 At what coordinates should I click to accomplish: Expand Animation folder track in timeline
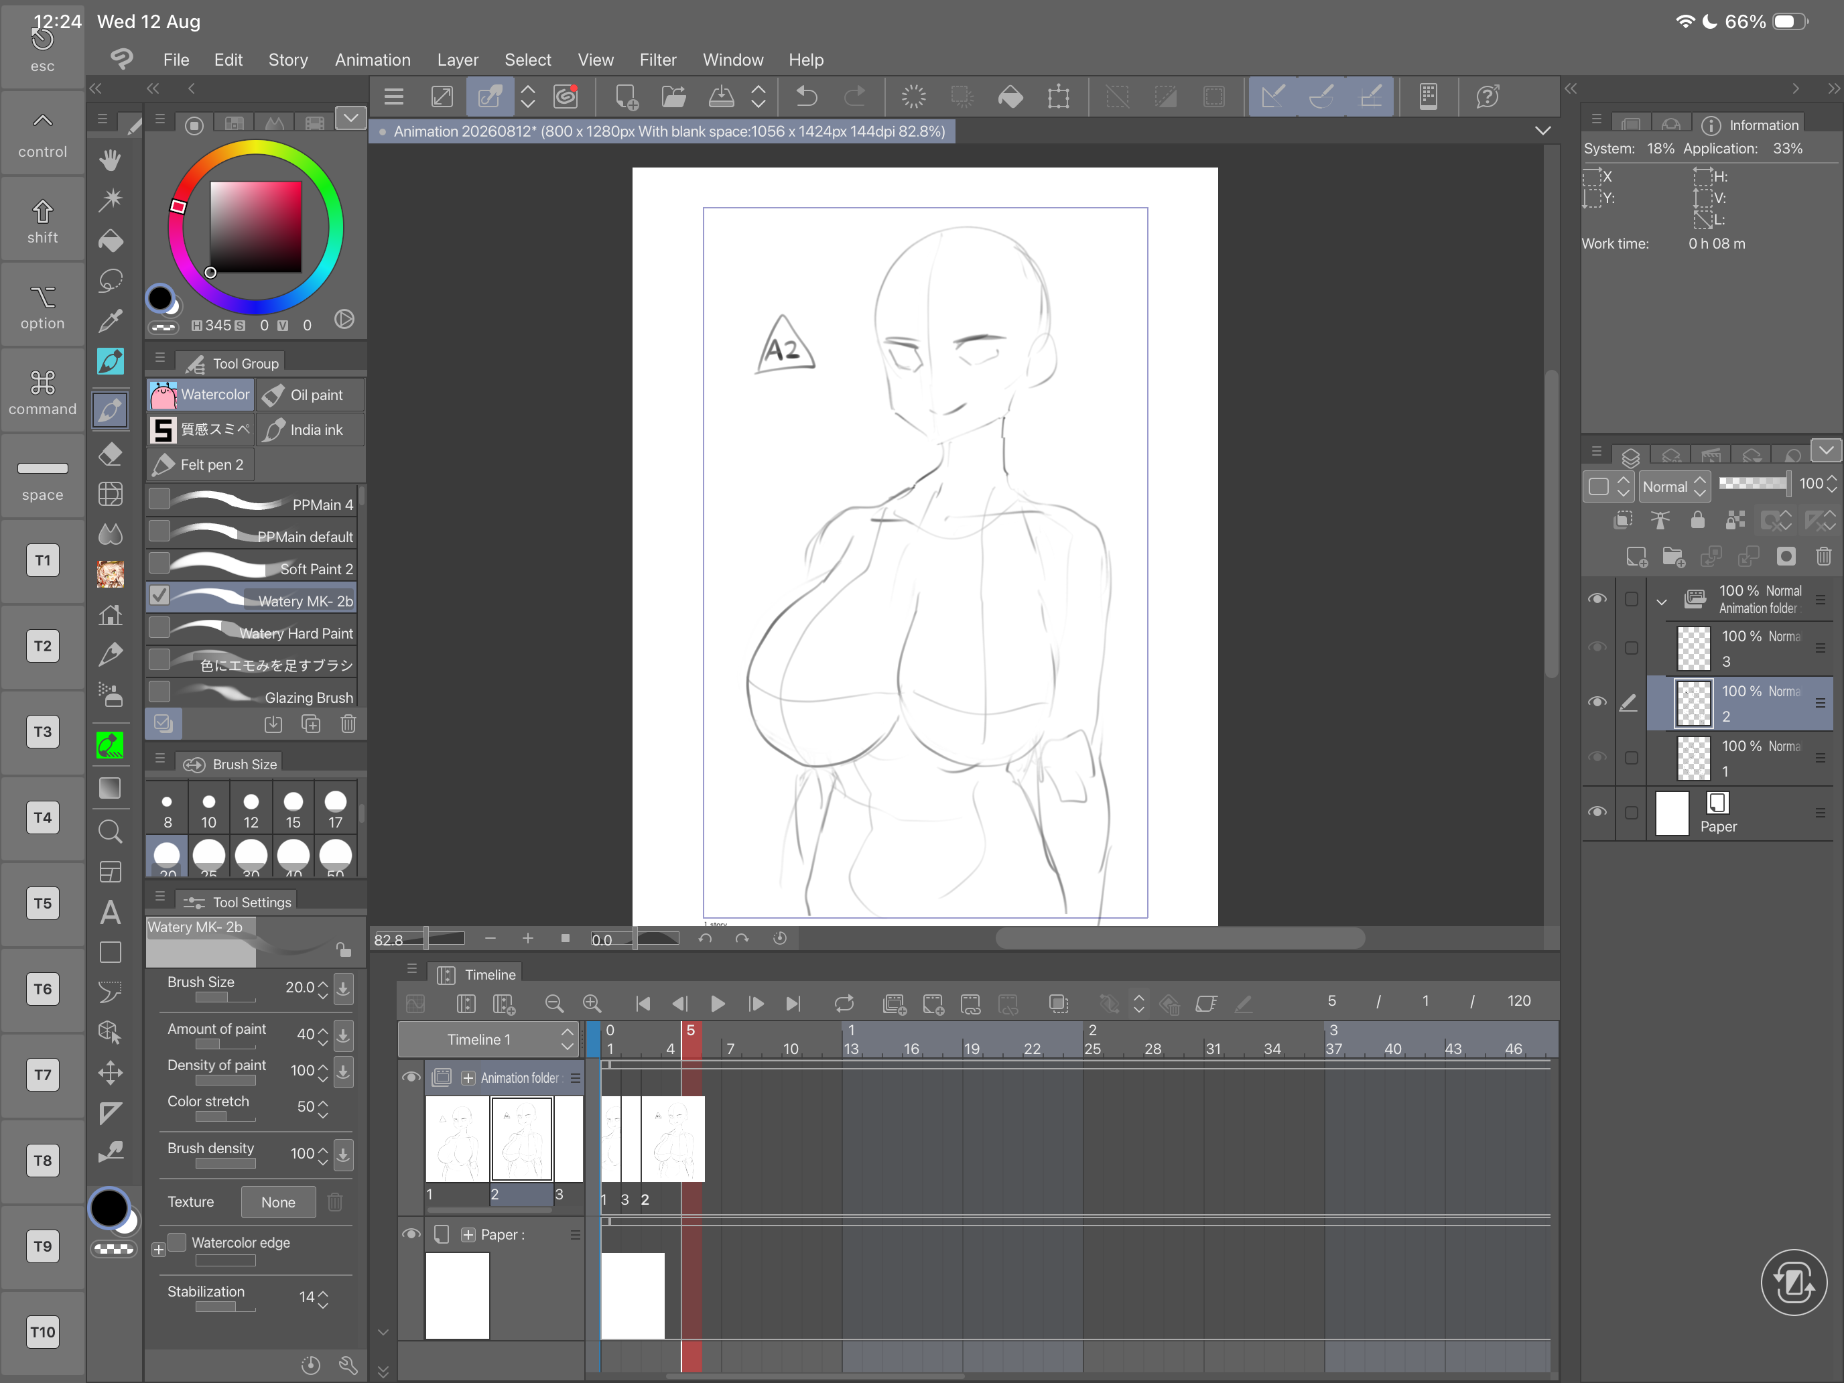tap(468, 1078)
